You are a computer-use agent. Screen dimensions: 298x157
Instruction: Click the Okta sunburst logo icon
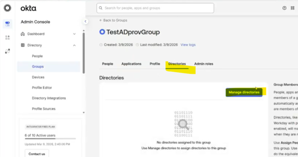click(x=7, y=8)
